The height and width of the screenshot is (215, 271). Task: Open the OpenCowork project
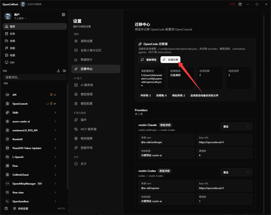coord(35,104)
